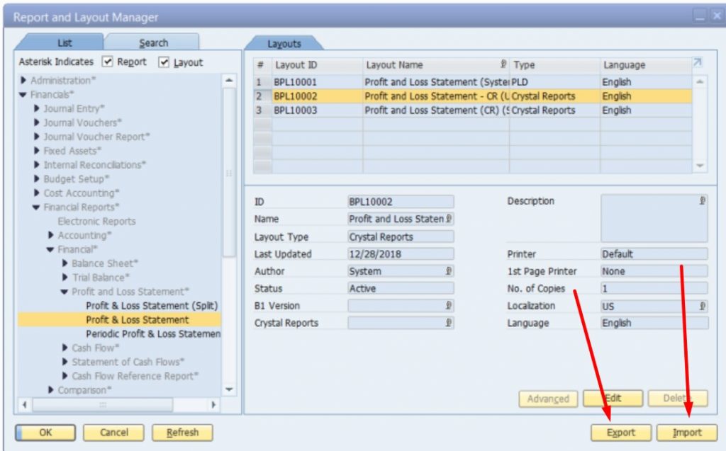
Task: Click the link arrow beside Crystal Reports field
Action: 448,323
